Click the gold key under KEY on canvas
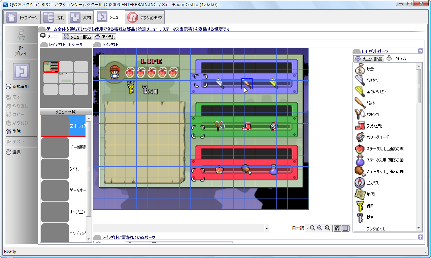The width and height of the screenshot is (431, 258). pos(131,89)
